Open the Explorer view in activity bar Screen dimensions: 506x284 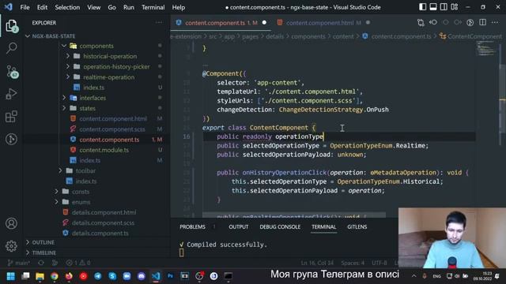11,26
